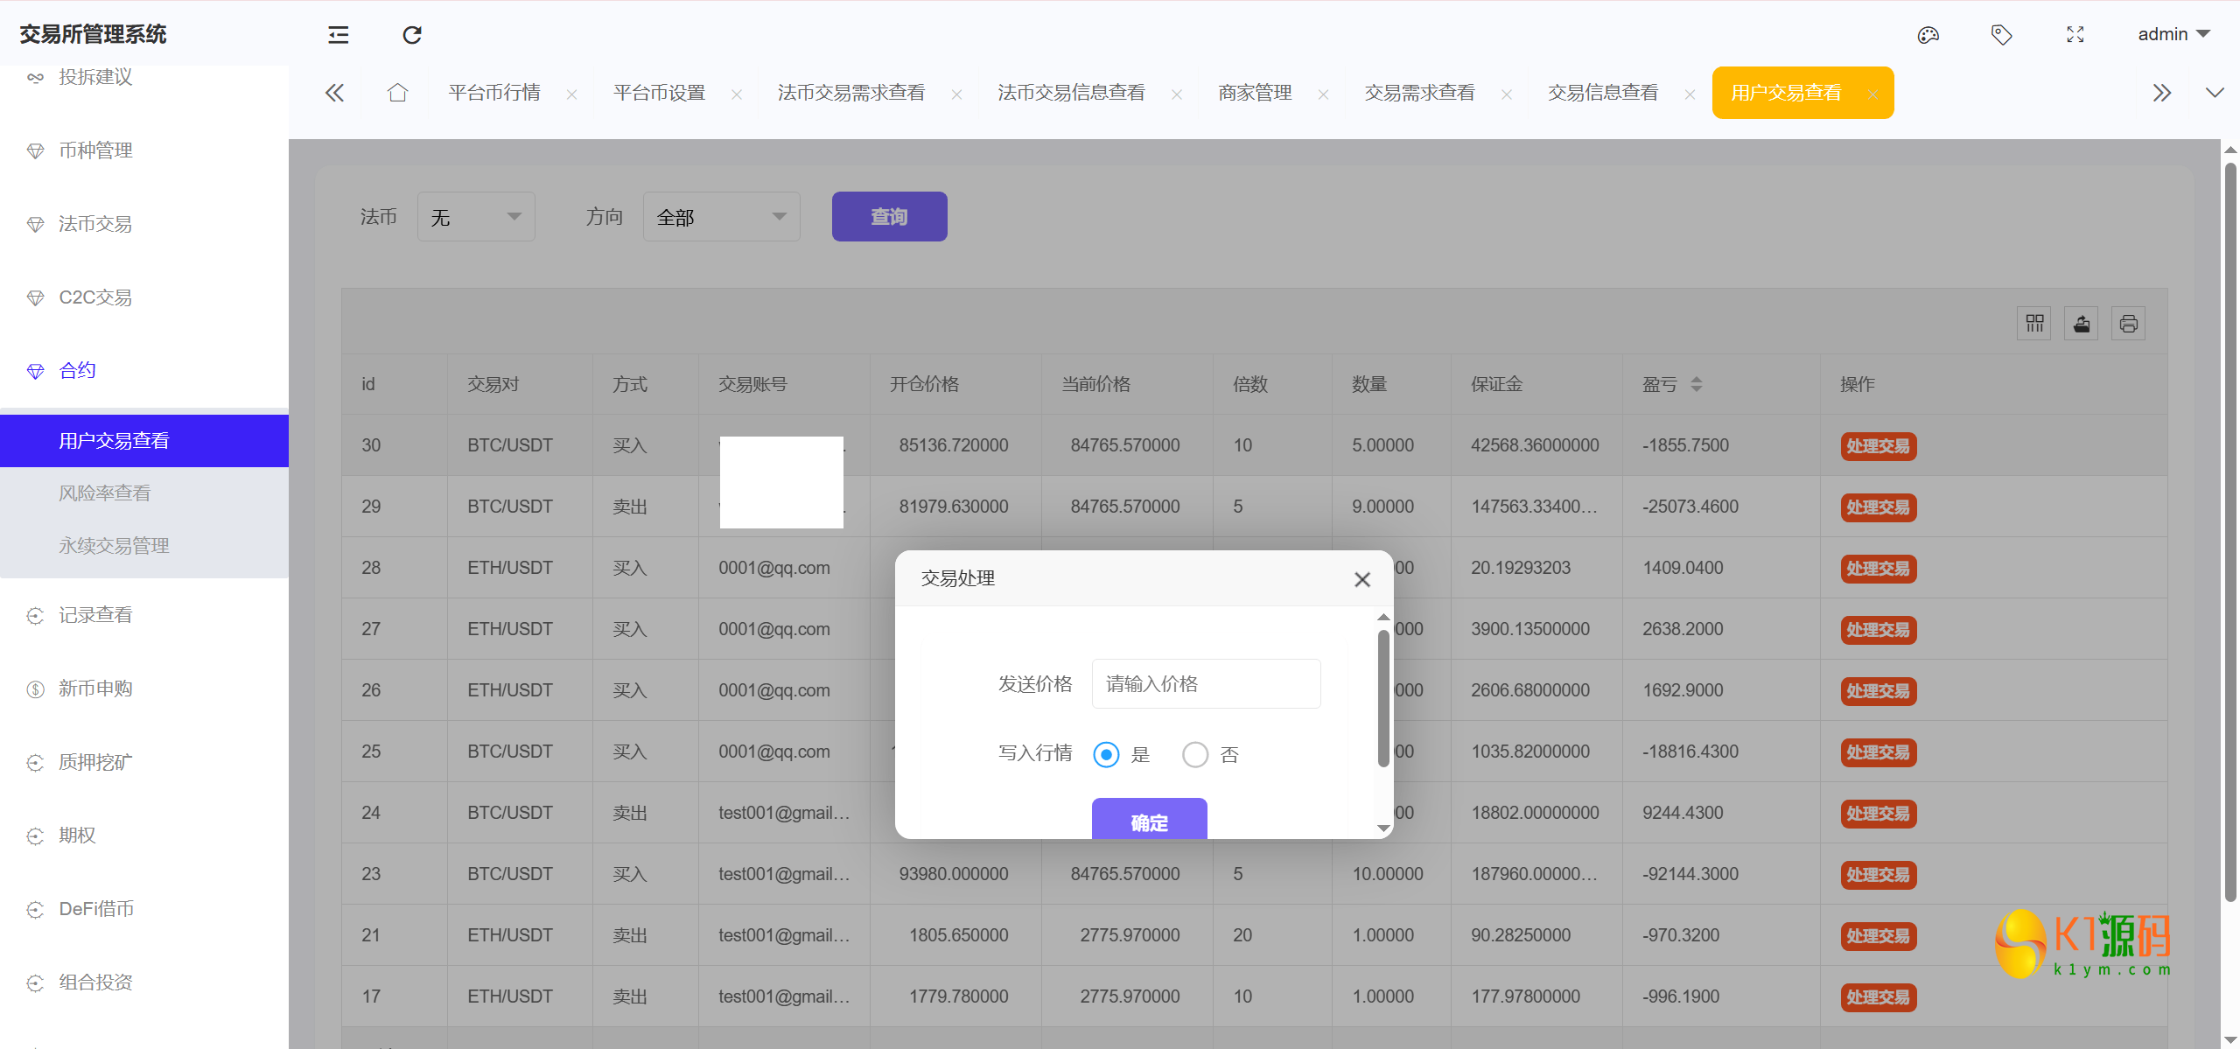Open the column layout settings icon above table
This screenshot has width=2240, height=1049.
coord(2034,323)
